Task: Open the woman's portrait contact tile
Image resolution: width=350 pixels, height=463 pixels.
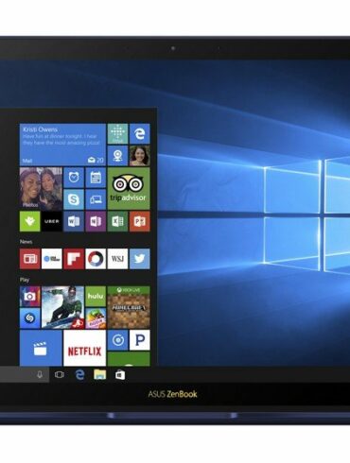Action: tap(140, 156)
